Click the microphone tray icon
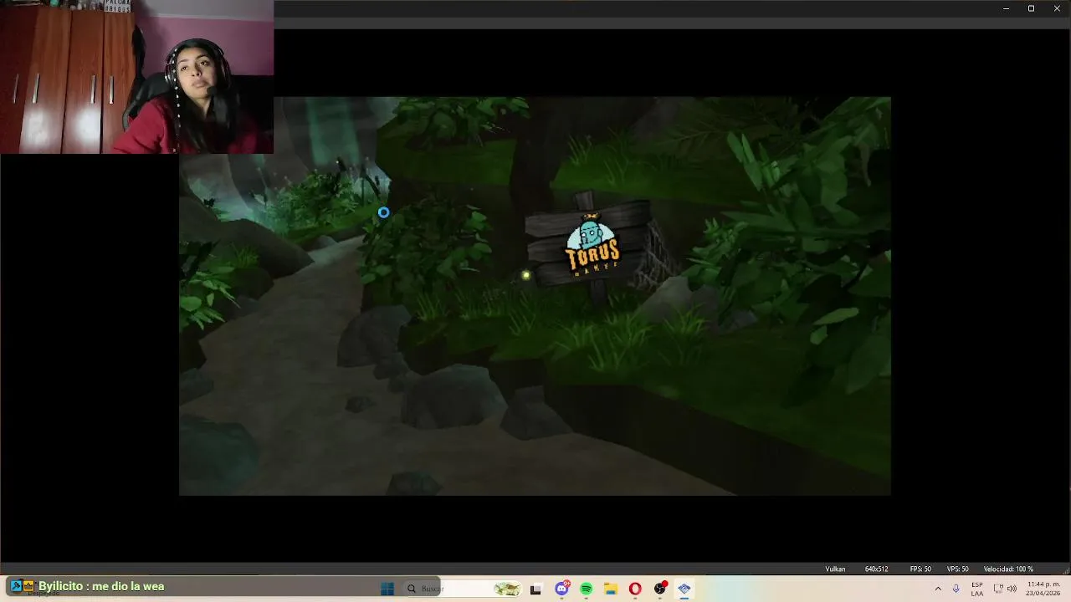 (956, 589)
